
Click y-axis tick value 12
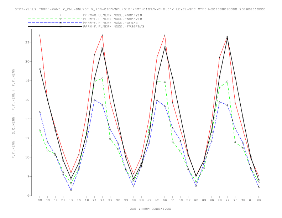click(x=27, y=138)
